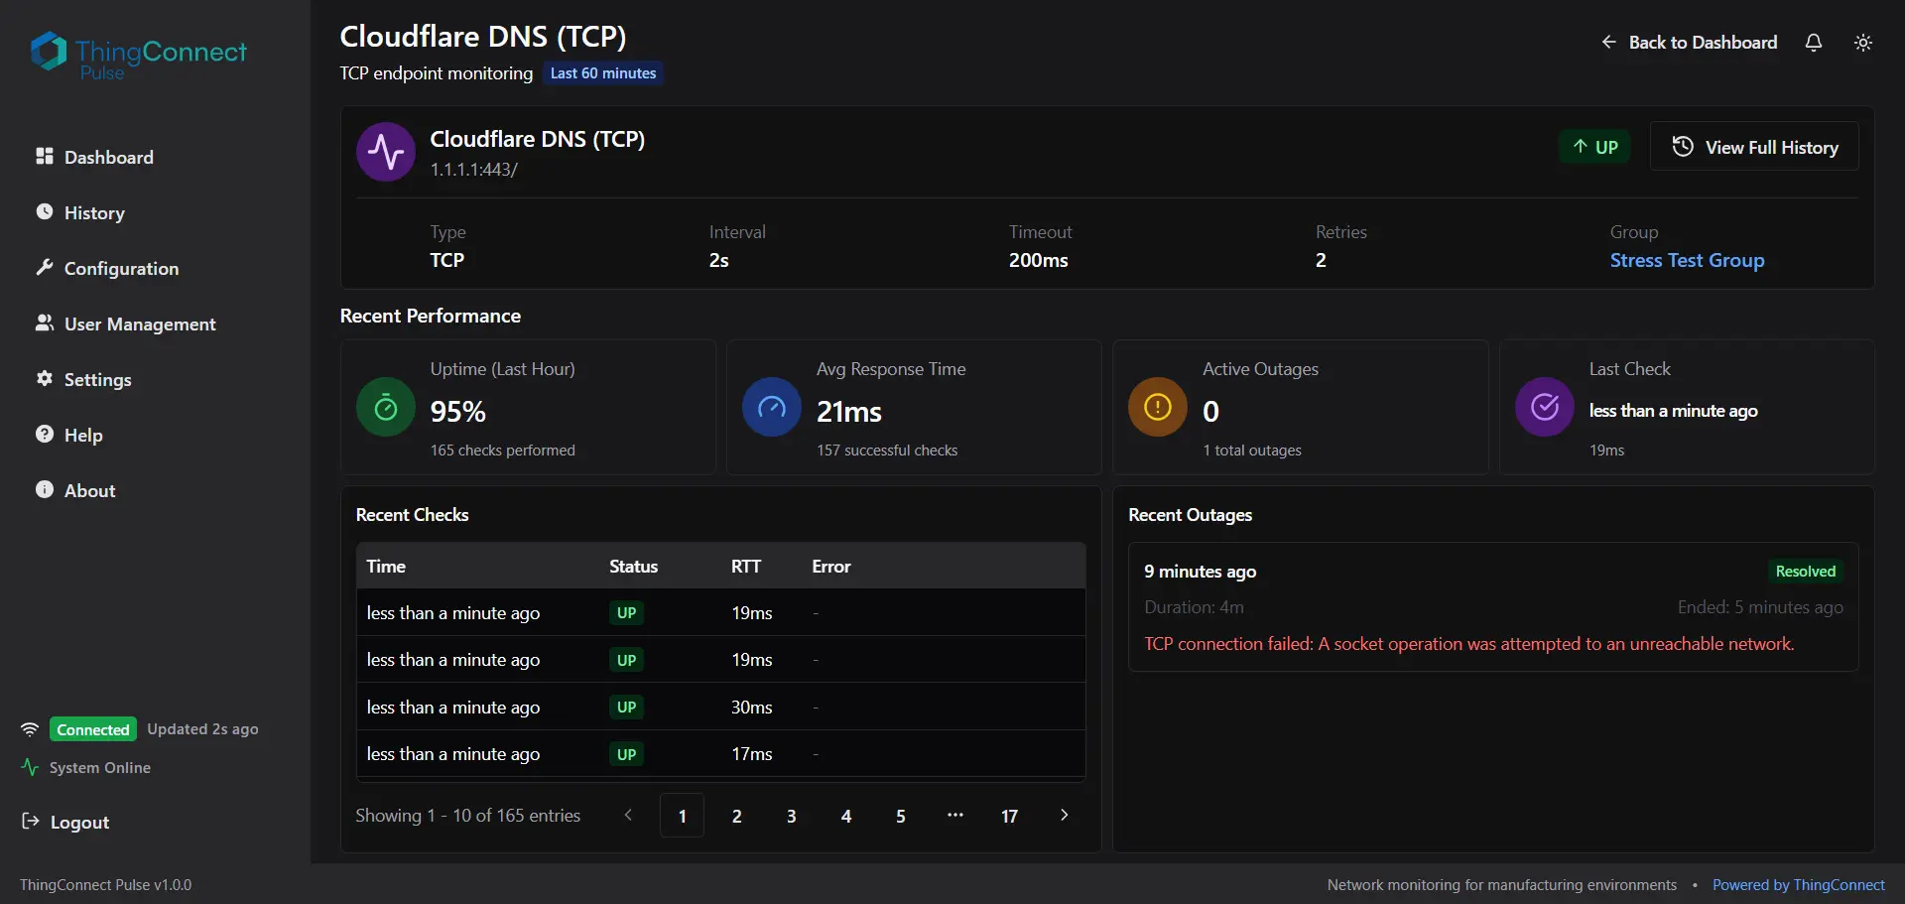Screen dimensions: 1905x904
Task: Click the purple last check checkmark icon
Action: [1544, 407]
